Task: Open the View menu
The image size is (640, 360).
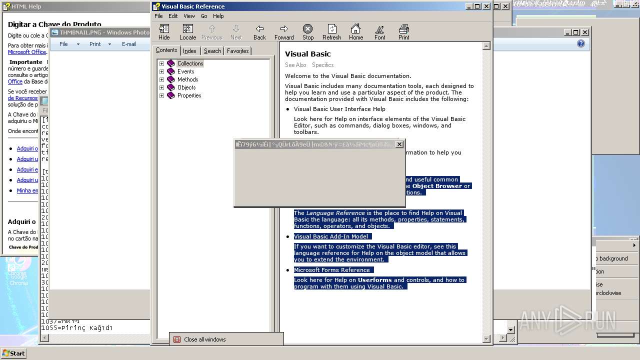Action: pyautogui.click(x=189, y=16)
